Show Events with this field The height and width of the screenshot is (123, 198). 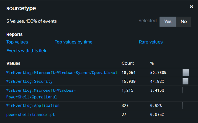pyautogui.click(x=27, y=51)
